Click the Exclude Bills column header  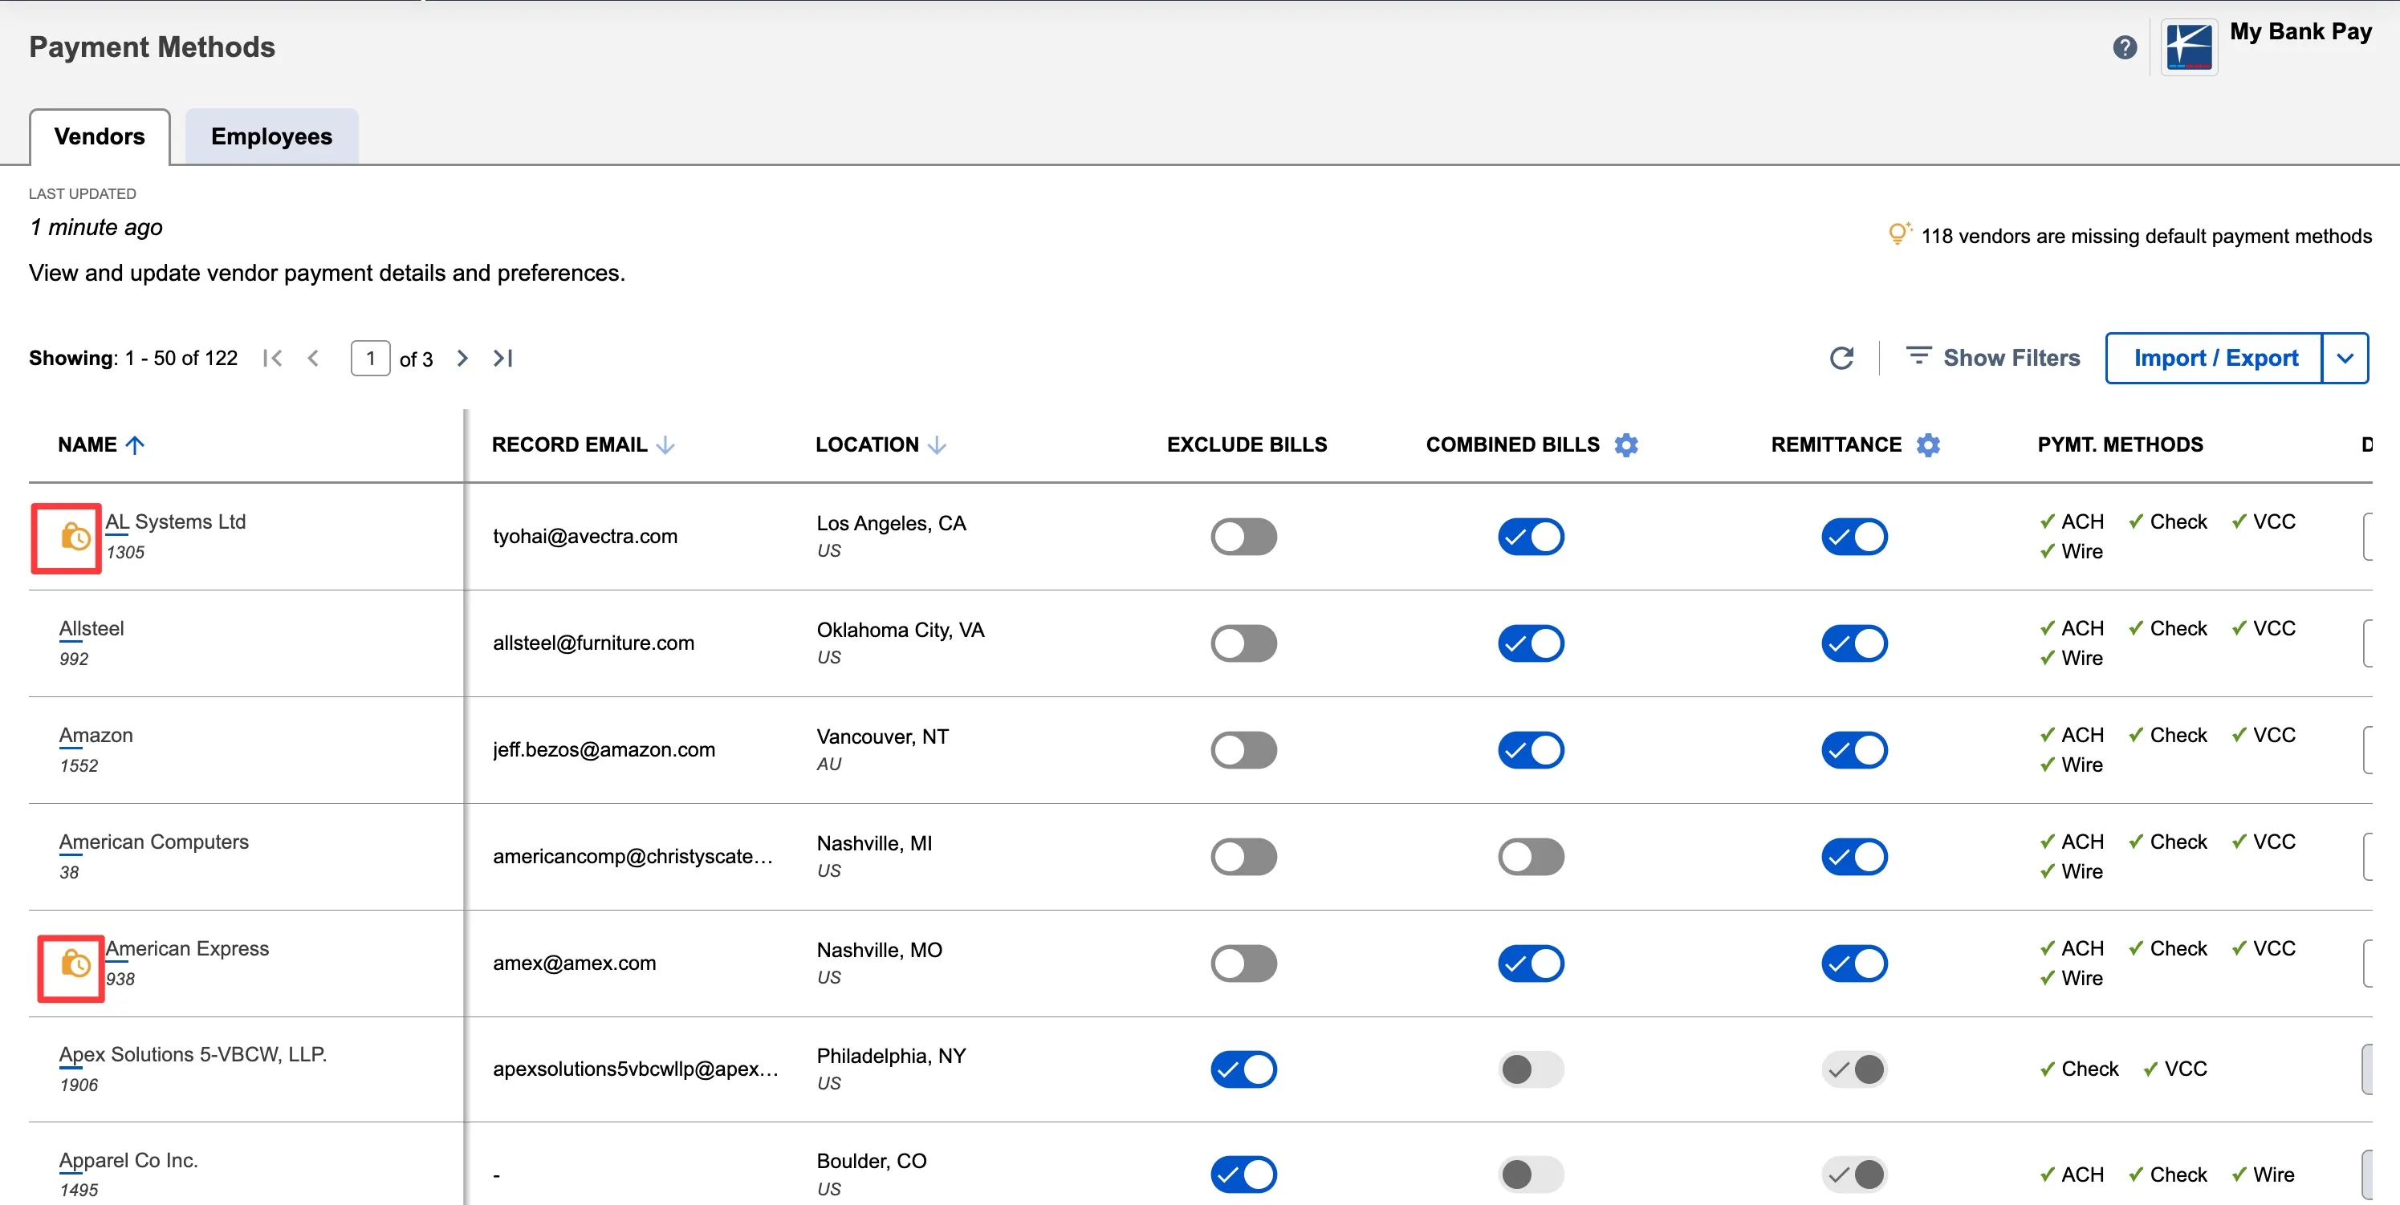pyautogui.click(x=1246, y=445)
